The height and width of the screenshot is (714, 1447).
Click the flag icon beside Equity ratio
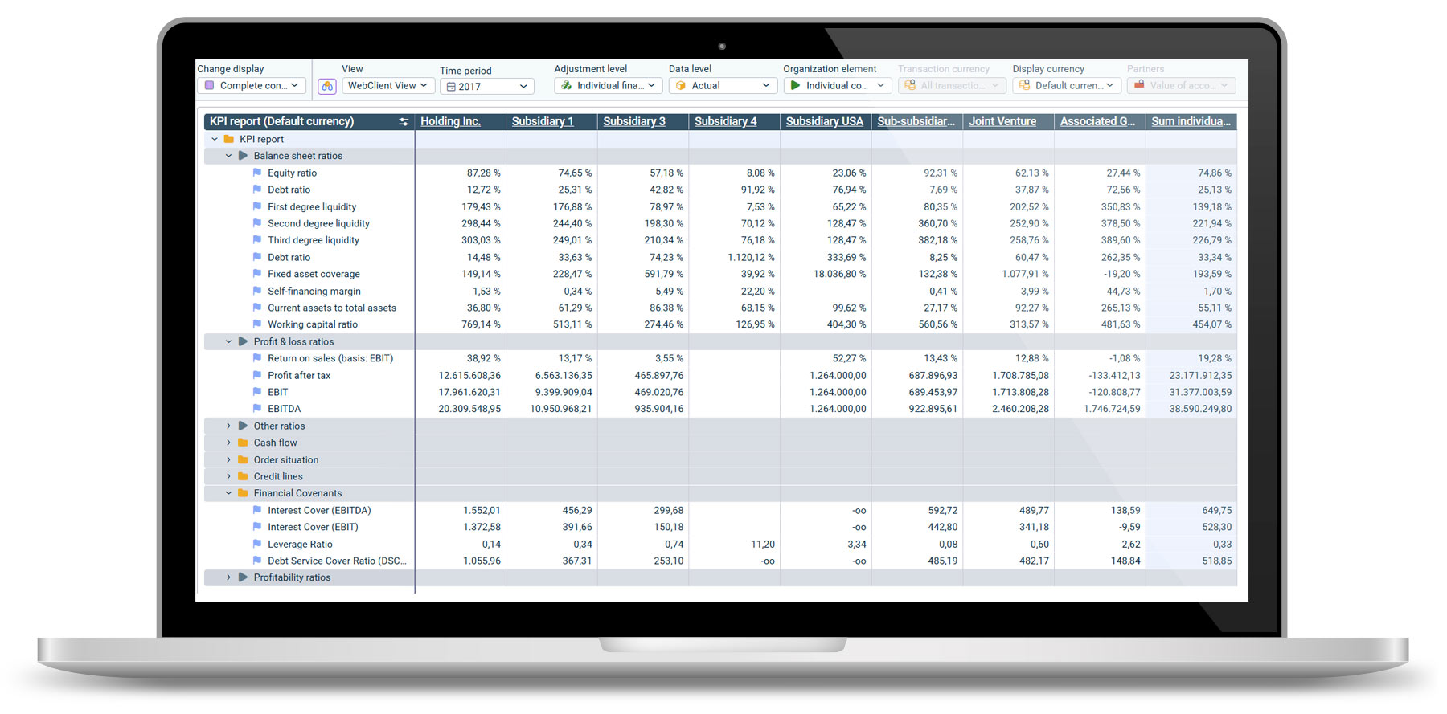click(257, 173)
